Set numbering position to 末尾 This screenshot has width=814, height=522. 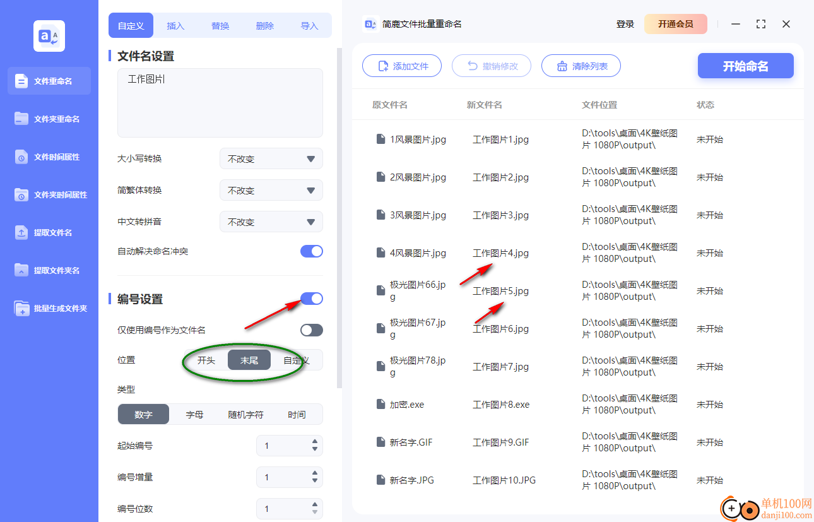(x=249, y=360)
